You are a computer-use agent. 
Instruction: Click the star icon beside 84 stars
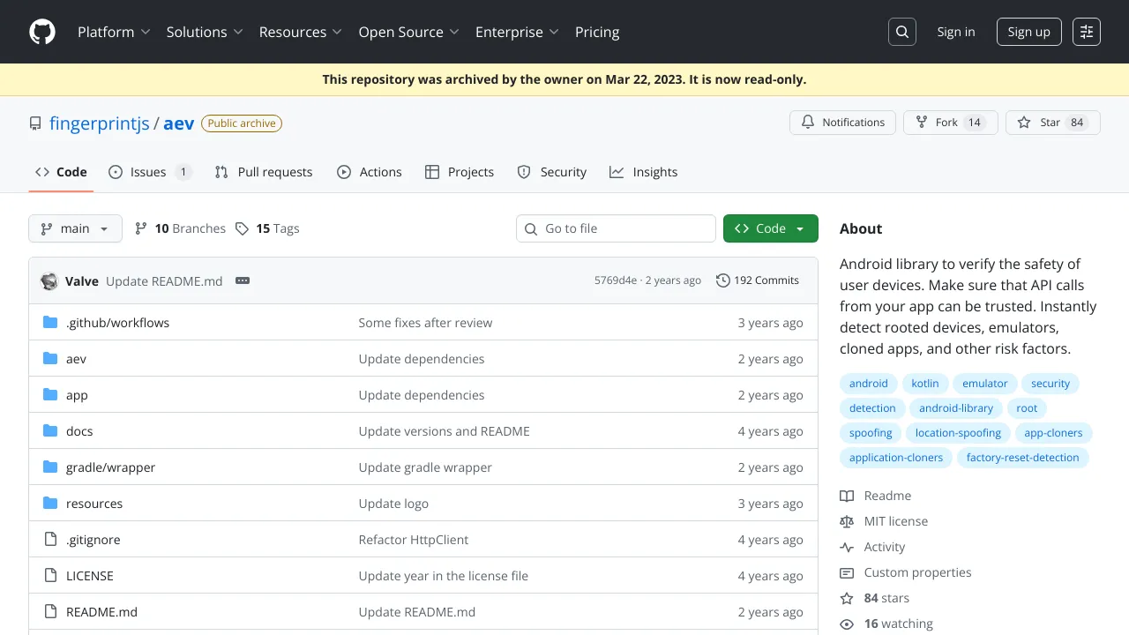tap(847, 598)
